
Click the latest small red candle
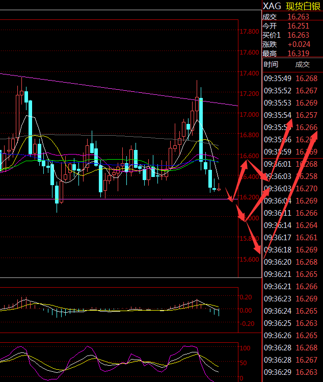[x=219, y=189]
